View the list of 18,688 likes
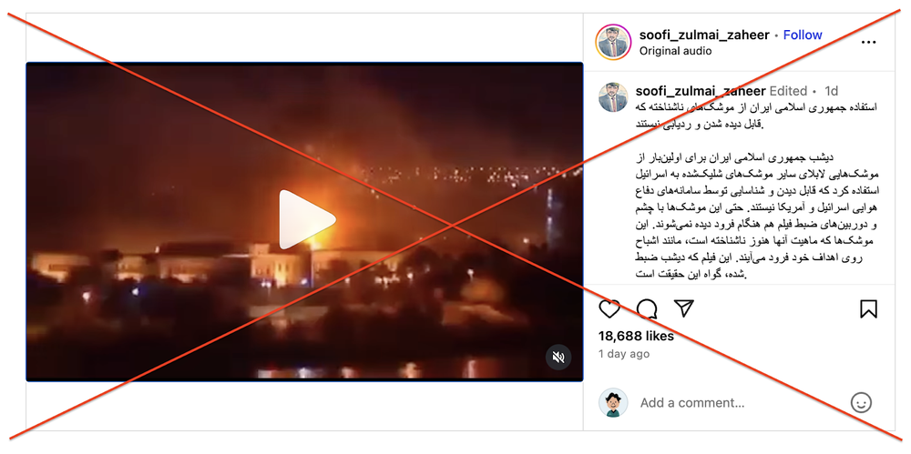The image size is (911, 454). point(636,336)
